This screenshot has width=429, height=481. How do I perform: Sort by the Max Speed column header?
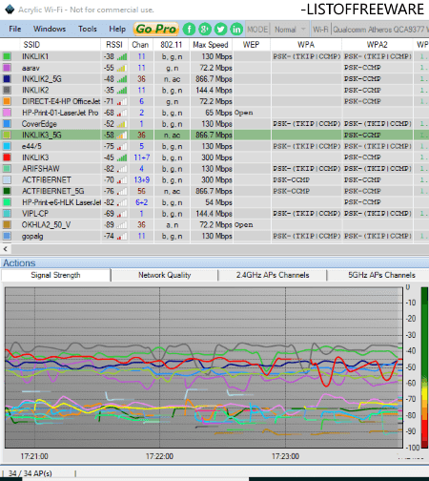click(211, 45)
